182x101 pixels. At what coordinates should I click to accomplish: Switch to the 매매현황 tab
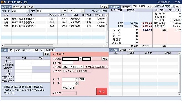point(29,7)
